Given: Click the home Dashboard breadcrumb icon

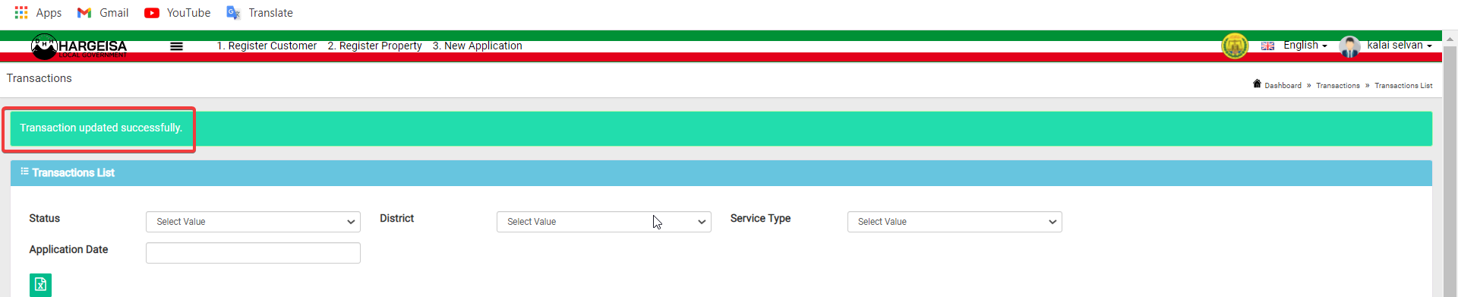Looking at the screenshot, I should click(x=1257, y=84).
